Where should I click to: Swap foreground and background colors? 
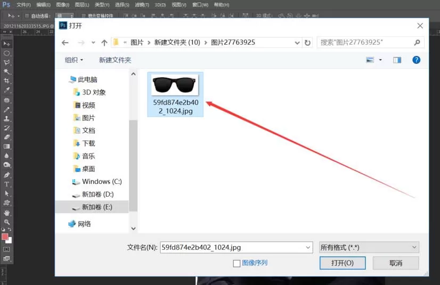[x=10, y=230]
